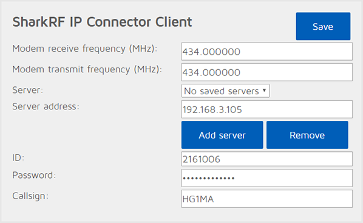Screen dimensions: 363x223
Task: Open the No saved servers dropdown
Action: pos(225,91)
